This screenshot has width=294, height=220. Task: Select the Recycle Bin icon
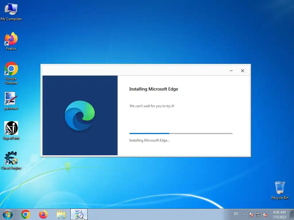point(280,190)
